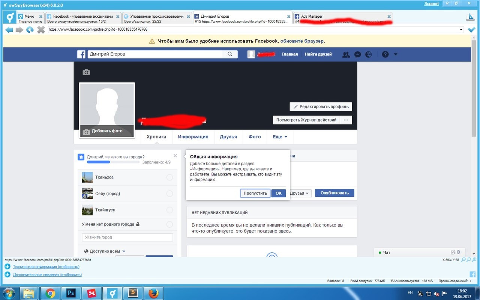Go forward with the right arrow navigation icon
480x300 pixels.
point(19,30)
